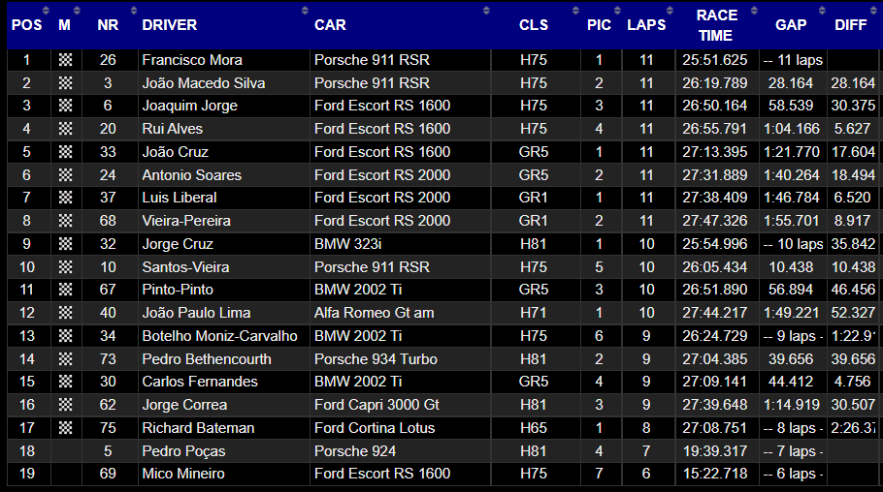Click the checkered flag for Luis Liberal
Image resolution: width=883 pixels, height=492 pixels.
[x=65, y=198]
